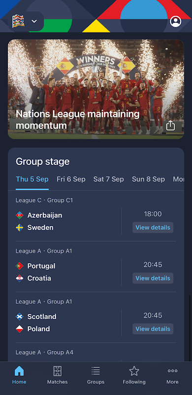Screen dimensions: 192x395
Task: View details for Azerbaijan vs Sweden
Action: point(153,228)
